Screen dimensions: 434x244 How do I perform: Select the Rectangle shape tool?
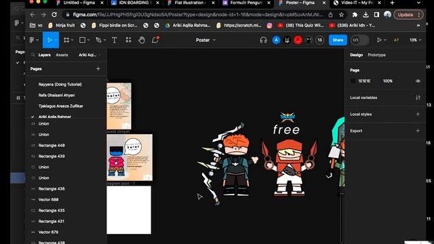(x=82, y=40)
